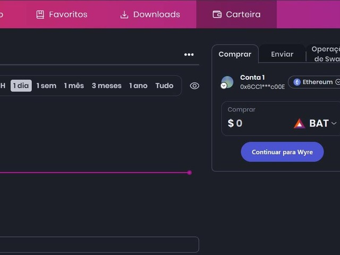Click the Downloads tray icon
The width and height of the screenshot is (340, 255).
[124, 14]
